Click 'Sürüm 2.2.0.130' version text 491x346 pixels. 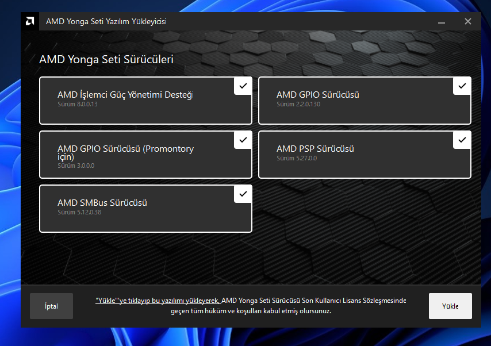click(x=298, y=104)
